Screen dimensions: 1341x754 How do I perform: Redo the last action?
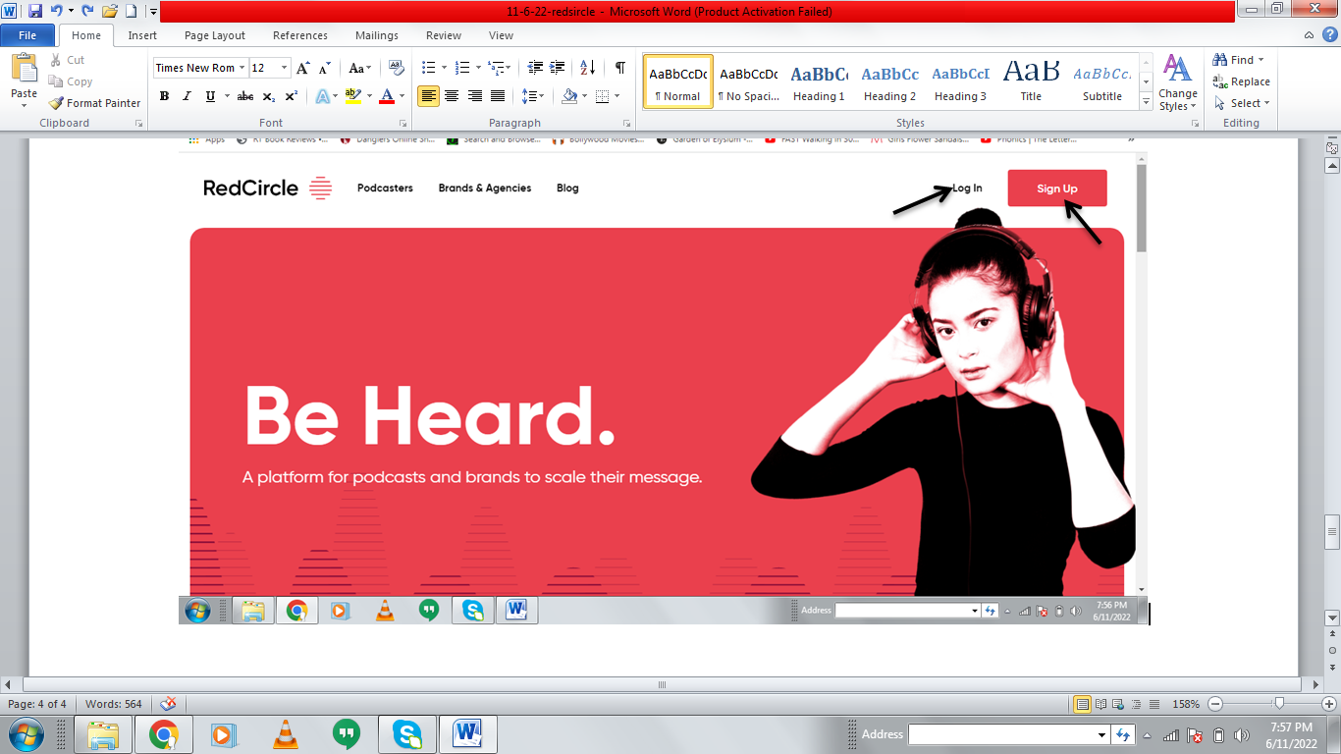(x=85, y=11)
